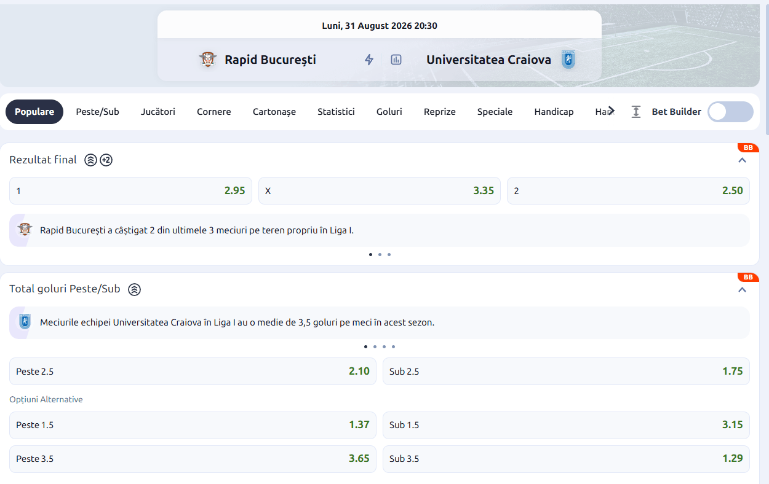Switch to the Peste/Sub tab
Image resolution: width=769 pixels, height=484 pixels.
[x=98, y=112]
